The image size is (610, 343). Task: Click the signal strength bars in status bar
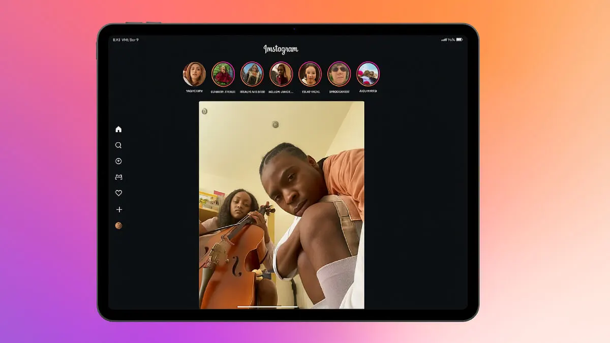coord(444,40)
